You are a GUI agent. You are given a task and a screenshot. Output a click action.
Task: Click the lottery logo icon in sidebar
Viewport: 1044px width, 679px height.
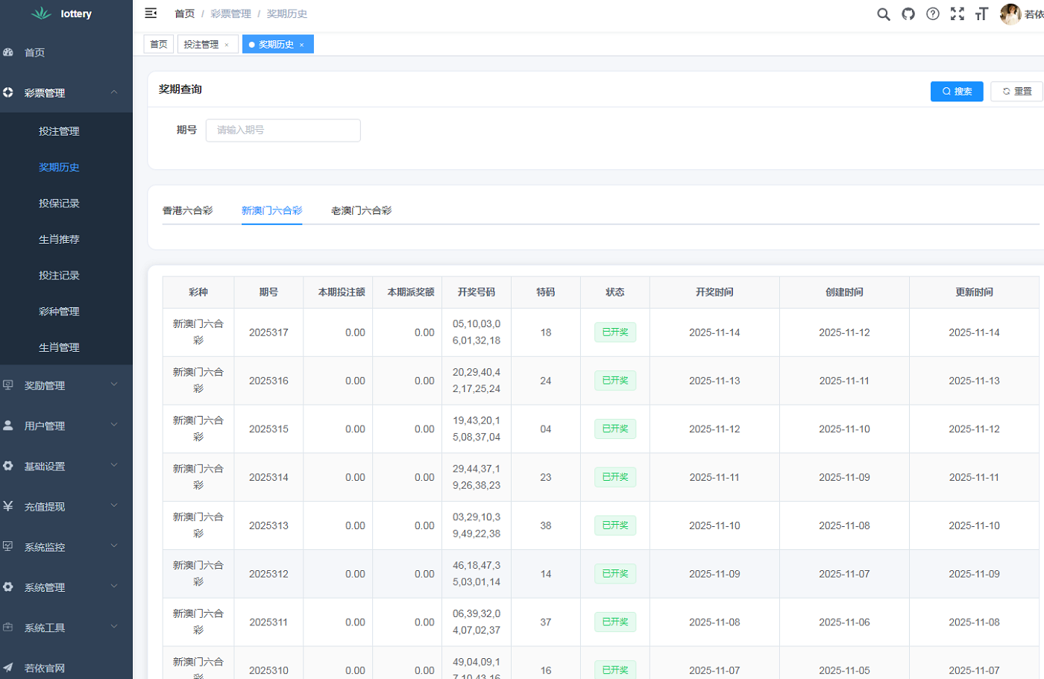[x=41, y=13]
